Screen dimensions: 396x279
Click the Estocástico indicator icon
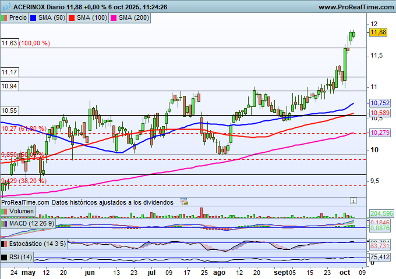pos(5,244)
